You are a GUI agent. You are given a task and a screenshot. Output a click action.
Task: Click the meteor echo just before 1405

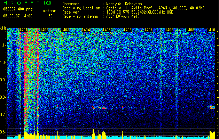coord(102,108)
